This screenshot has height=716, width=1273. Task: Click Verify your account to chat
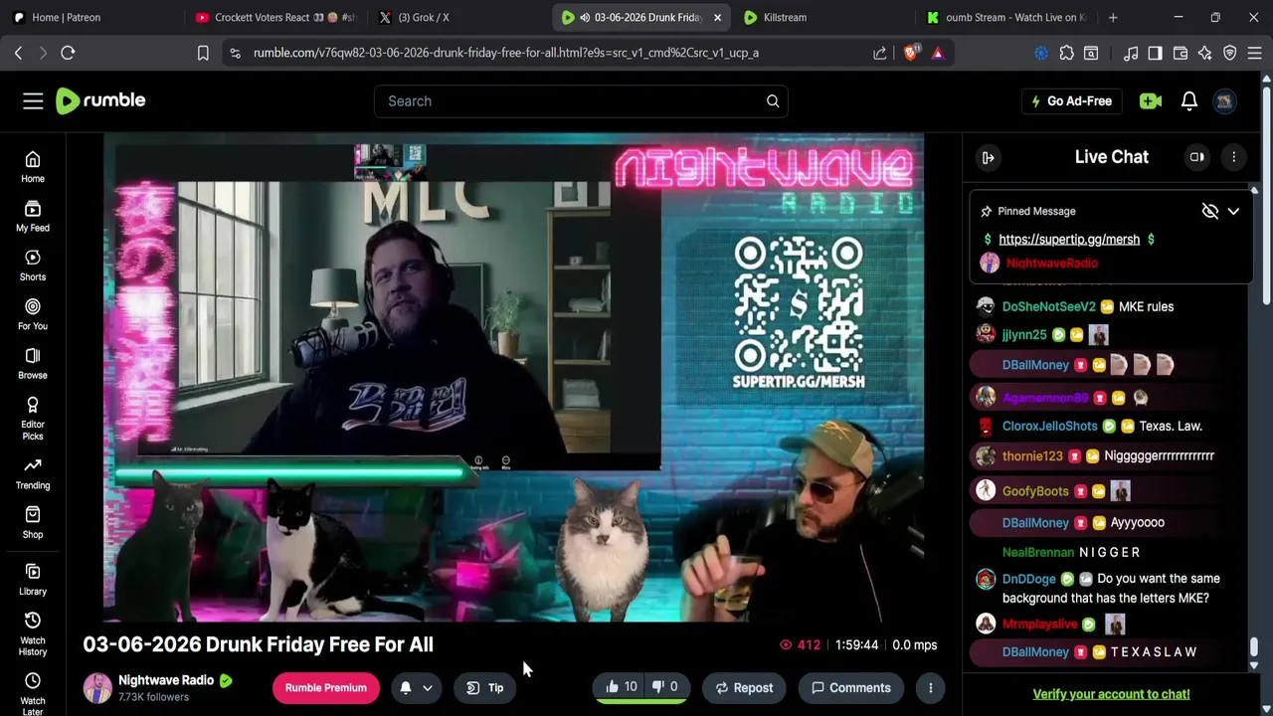1111,694
